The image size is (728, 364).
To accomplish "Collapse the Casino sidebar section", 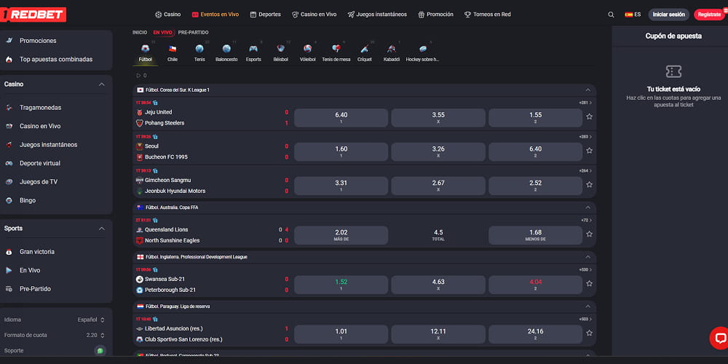I will (102, 84).
